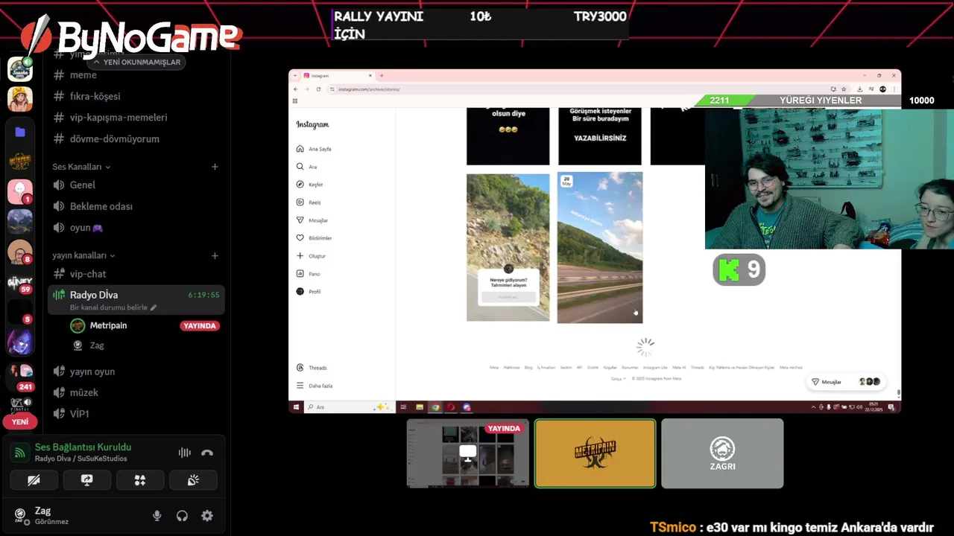Deafen audio with the headphones icon
Screen dimensions: 954x536
pos(182,516)
